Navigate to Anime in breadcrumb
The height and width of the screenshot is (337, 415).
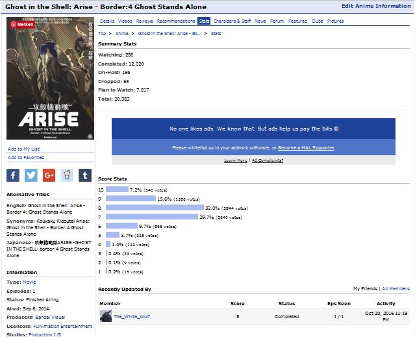coord(121,33)
